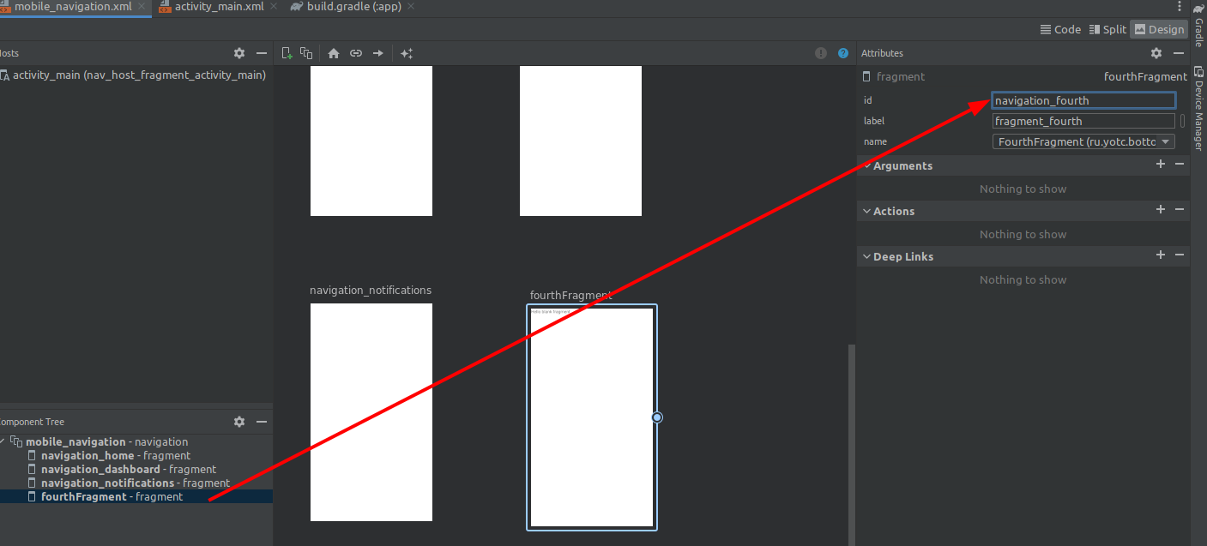The width and height of the screenshot is (1207, 546).
Task: Click the Add Action arrow icon
Action: click(x=377, y=53)
